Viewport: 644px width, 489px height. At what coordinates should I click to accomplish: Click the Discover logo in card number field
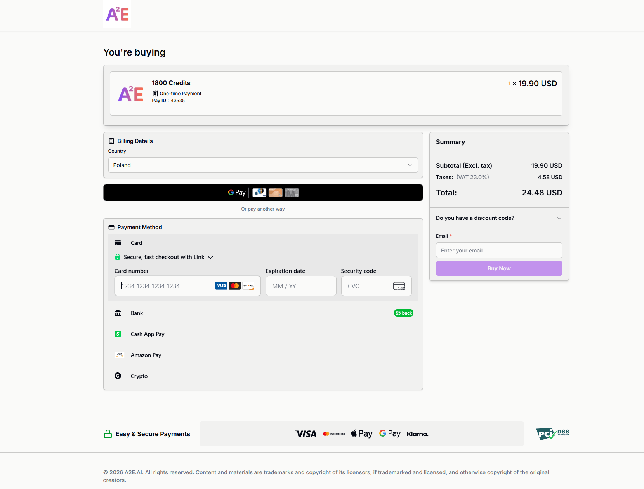248,285
